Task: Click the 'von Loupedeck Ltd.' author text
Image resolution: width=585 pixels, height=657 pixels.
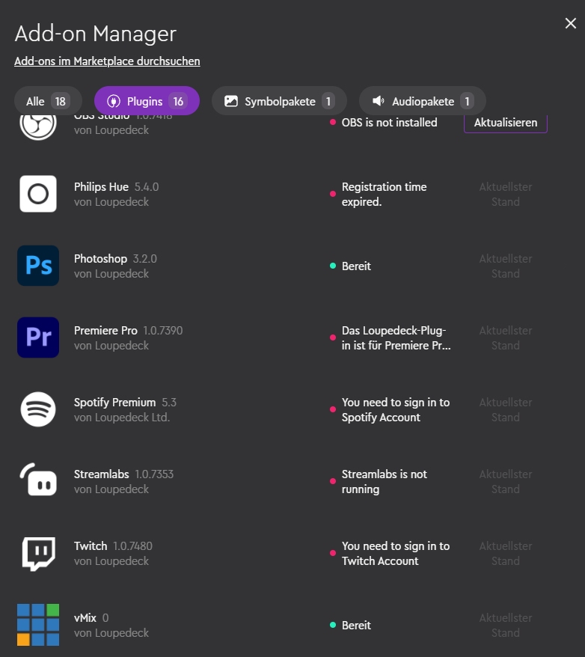Action: 122,418
